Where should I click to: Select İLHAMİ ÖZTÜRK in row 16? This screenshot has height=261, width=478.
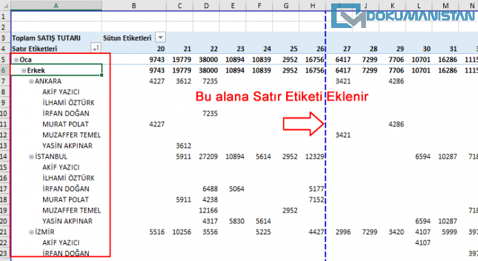pos(68,178)
